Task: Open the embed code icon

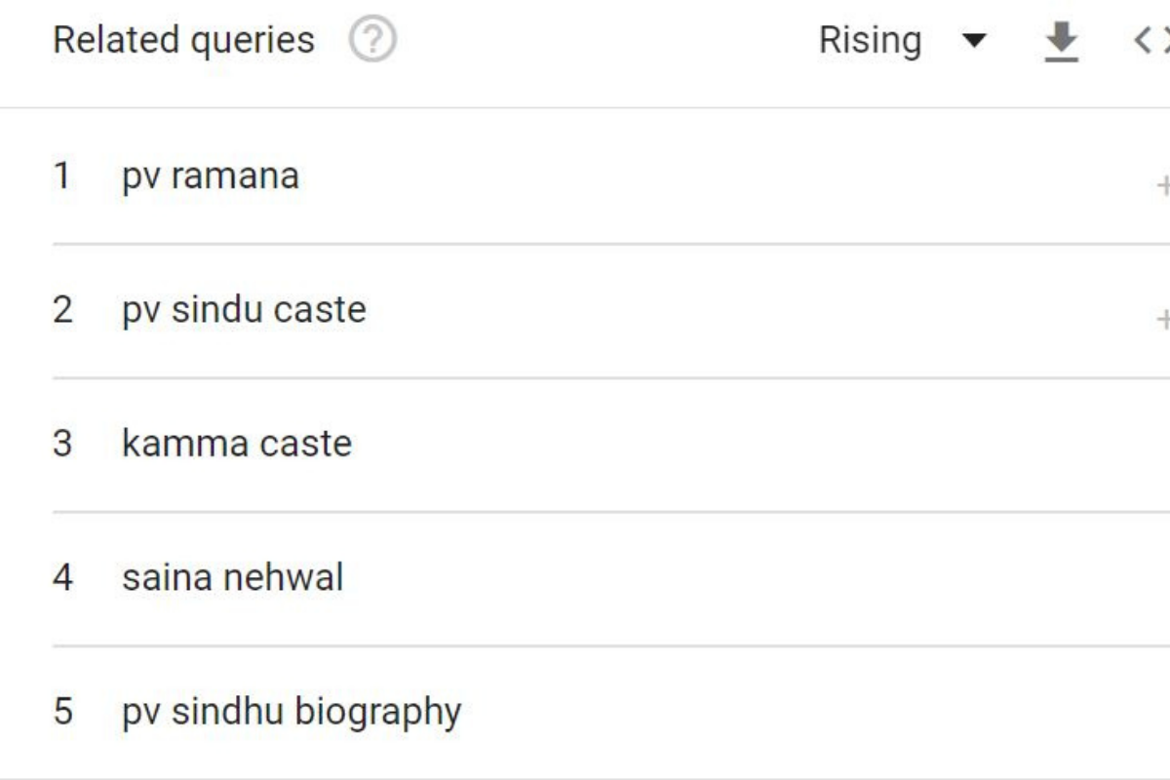Action: (1151, 41)
